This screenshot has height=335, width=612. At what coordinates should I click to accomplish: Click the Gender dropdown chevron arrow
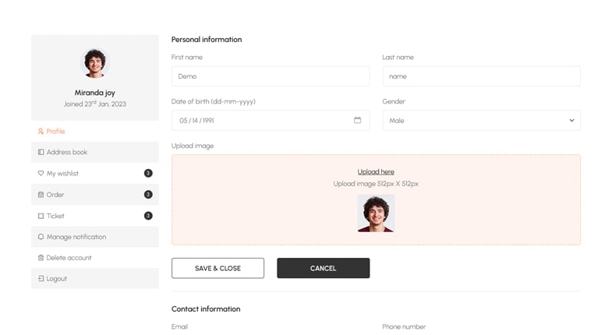[571, 121]
